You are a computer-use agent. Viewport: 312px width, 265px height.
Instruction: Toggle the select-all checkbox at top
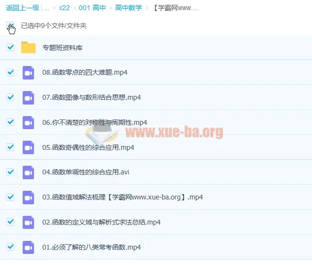click(x=10, y=26)
